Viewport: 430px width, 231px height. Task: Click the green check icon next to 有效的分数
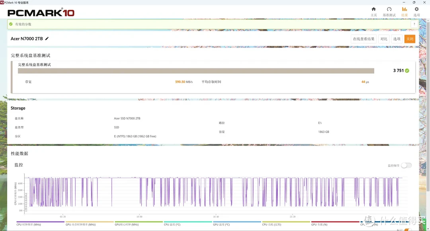point(11,24)
